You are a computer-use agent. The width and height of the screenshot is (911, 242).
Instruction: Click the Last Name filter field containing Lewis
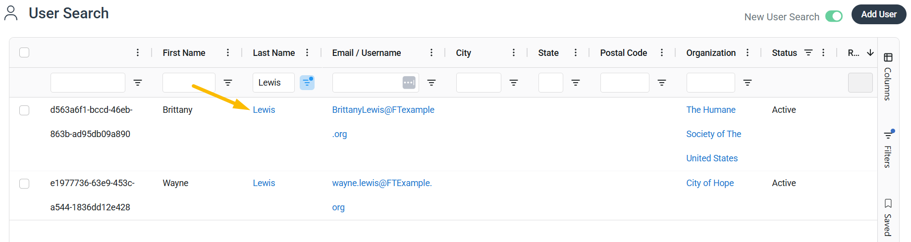[x=273, y=83]
